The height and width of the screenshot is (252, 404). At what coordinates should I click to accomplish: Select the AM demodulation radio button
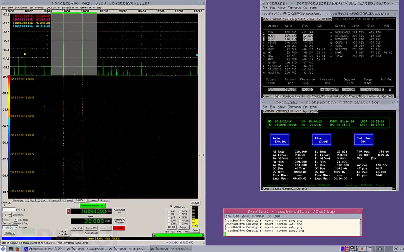[169, 211]
